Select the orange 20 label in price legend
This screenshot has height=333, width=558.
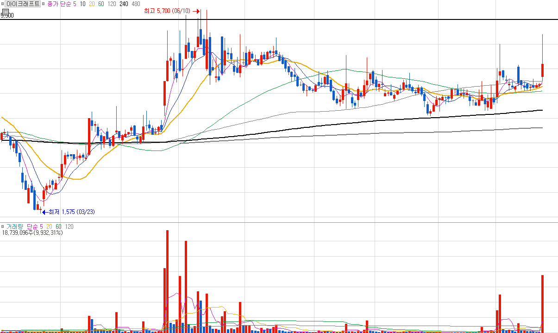(92, 4)
